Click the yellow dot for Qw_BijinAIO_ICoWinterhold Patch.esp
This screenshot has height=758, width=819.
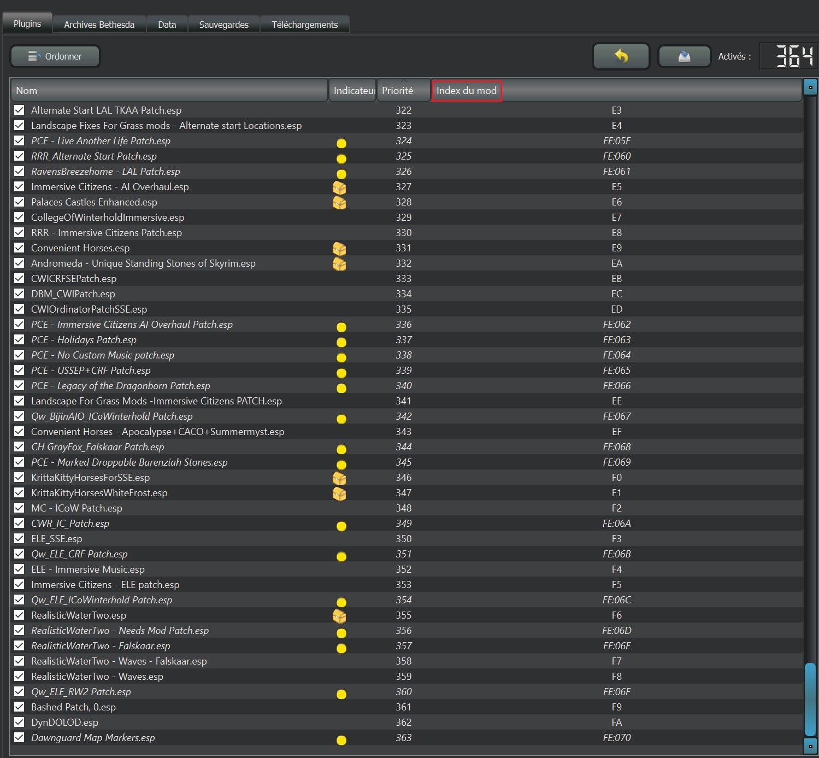point(341,419)
